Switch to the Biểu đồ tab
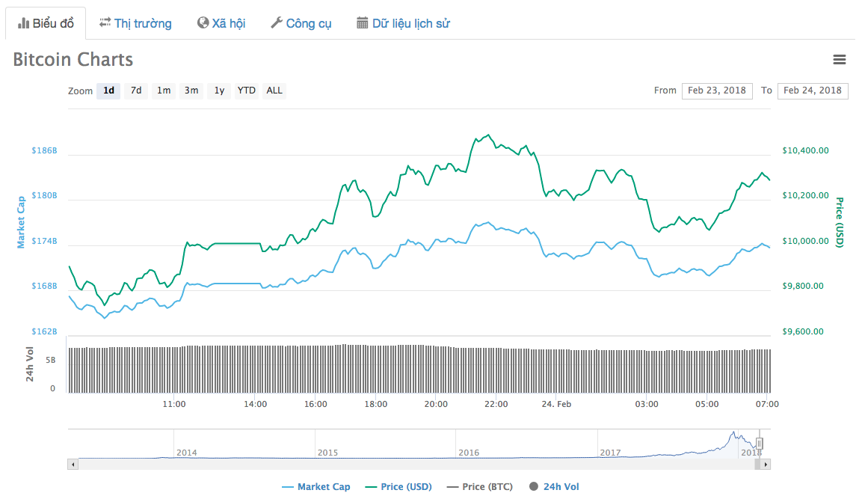Viewport: 865px width, 496px height. point(46,23)
